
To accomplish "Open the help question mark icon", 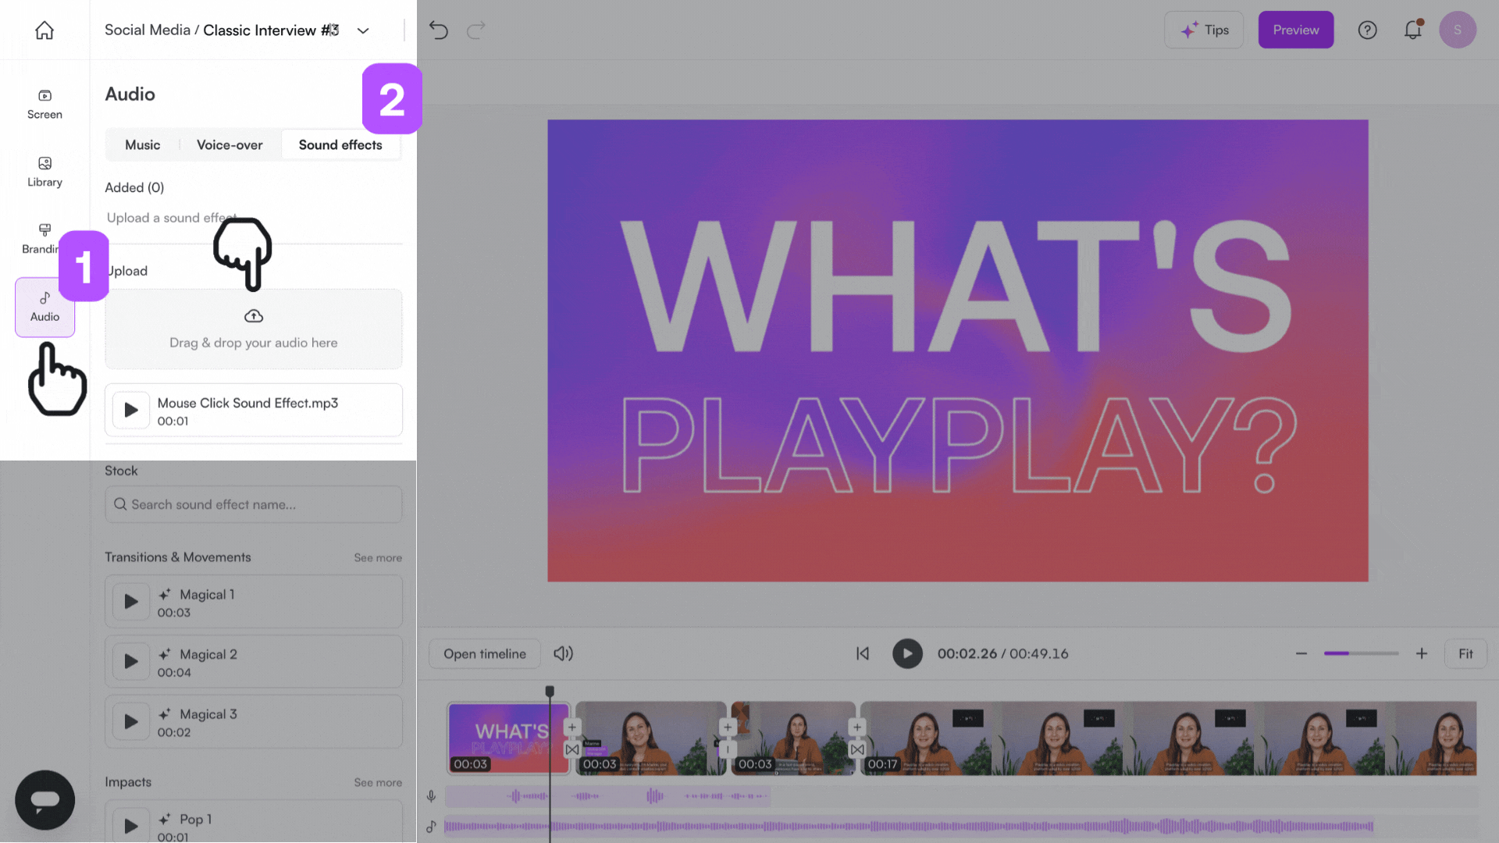I will [x=1367, y=30].
